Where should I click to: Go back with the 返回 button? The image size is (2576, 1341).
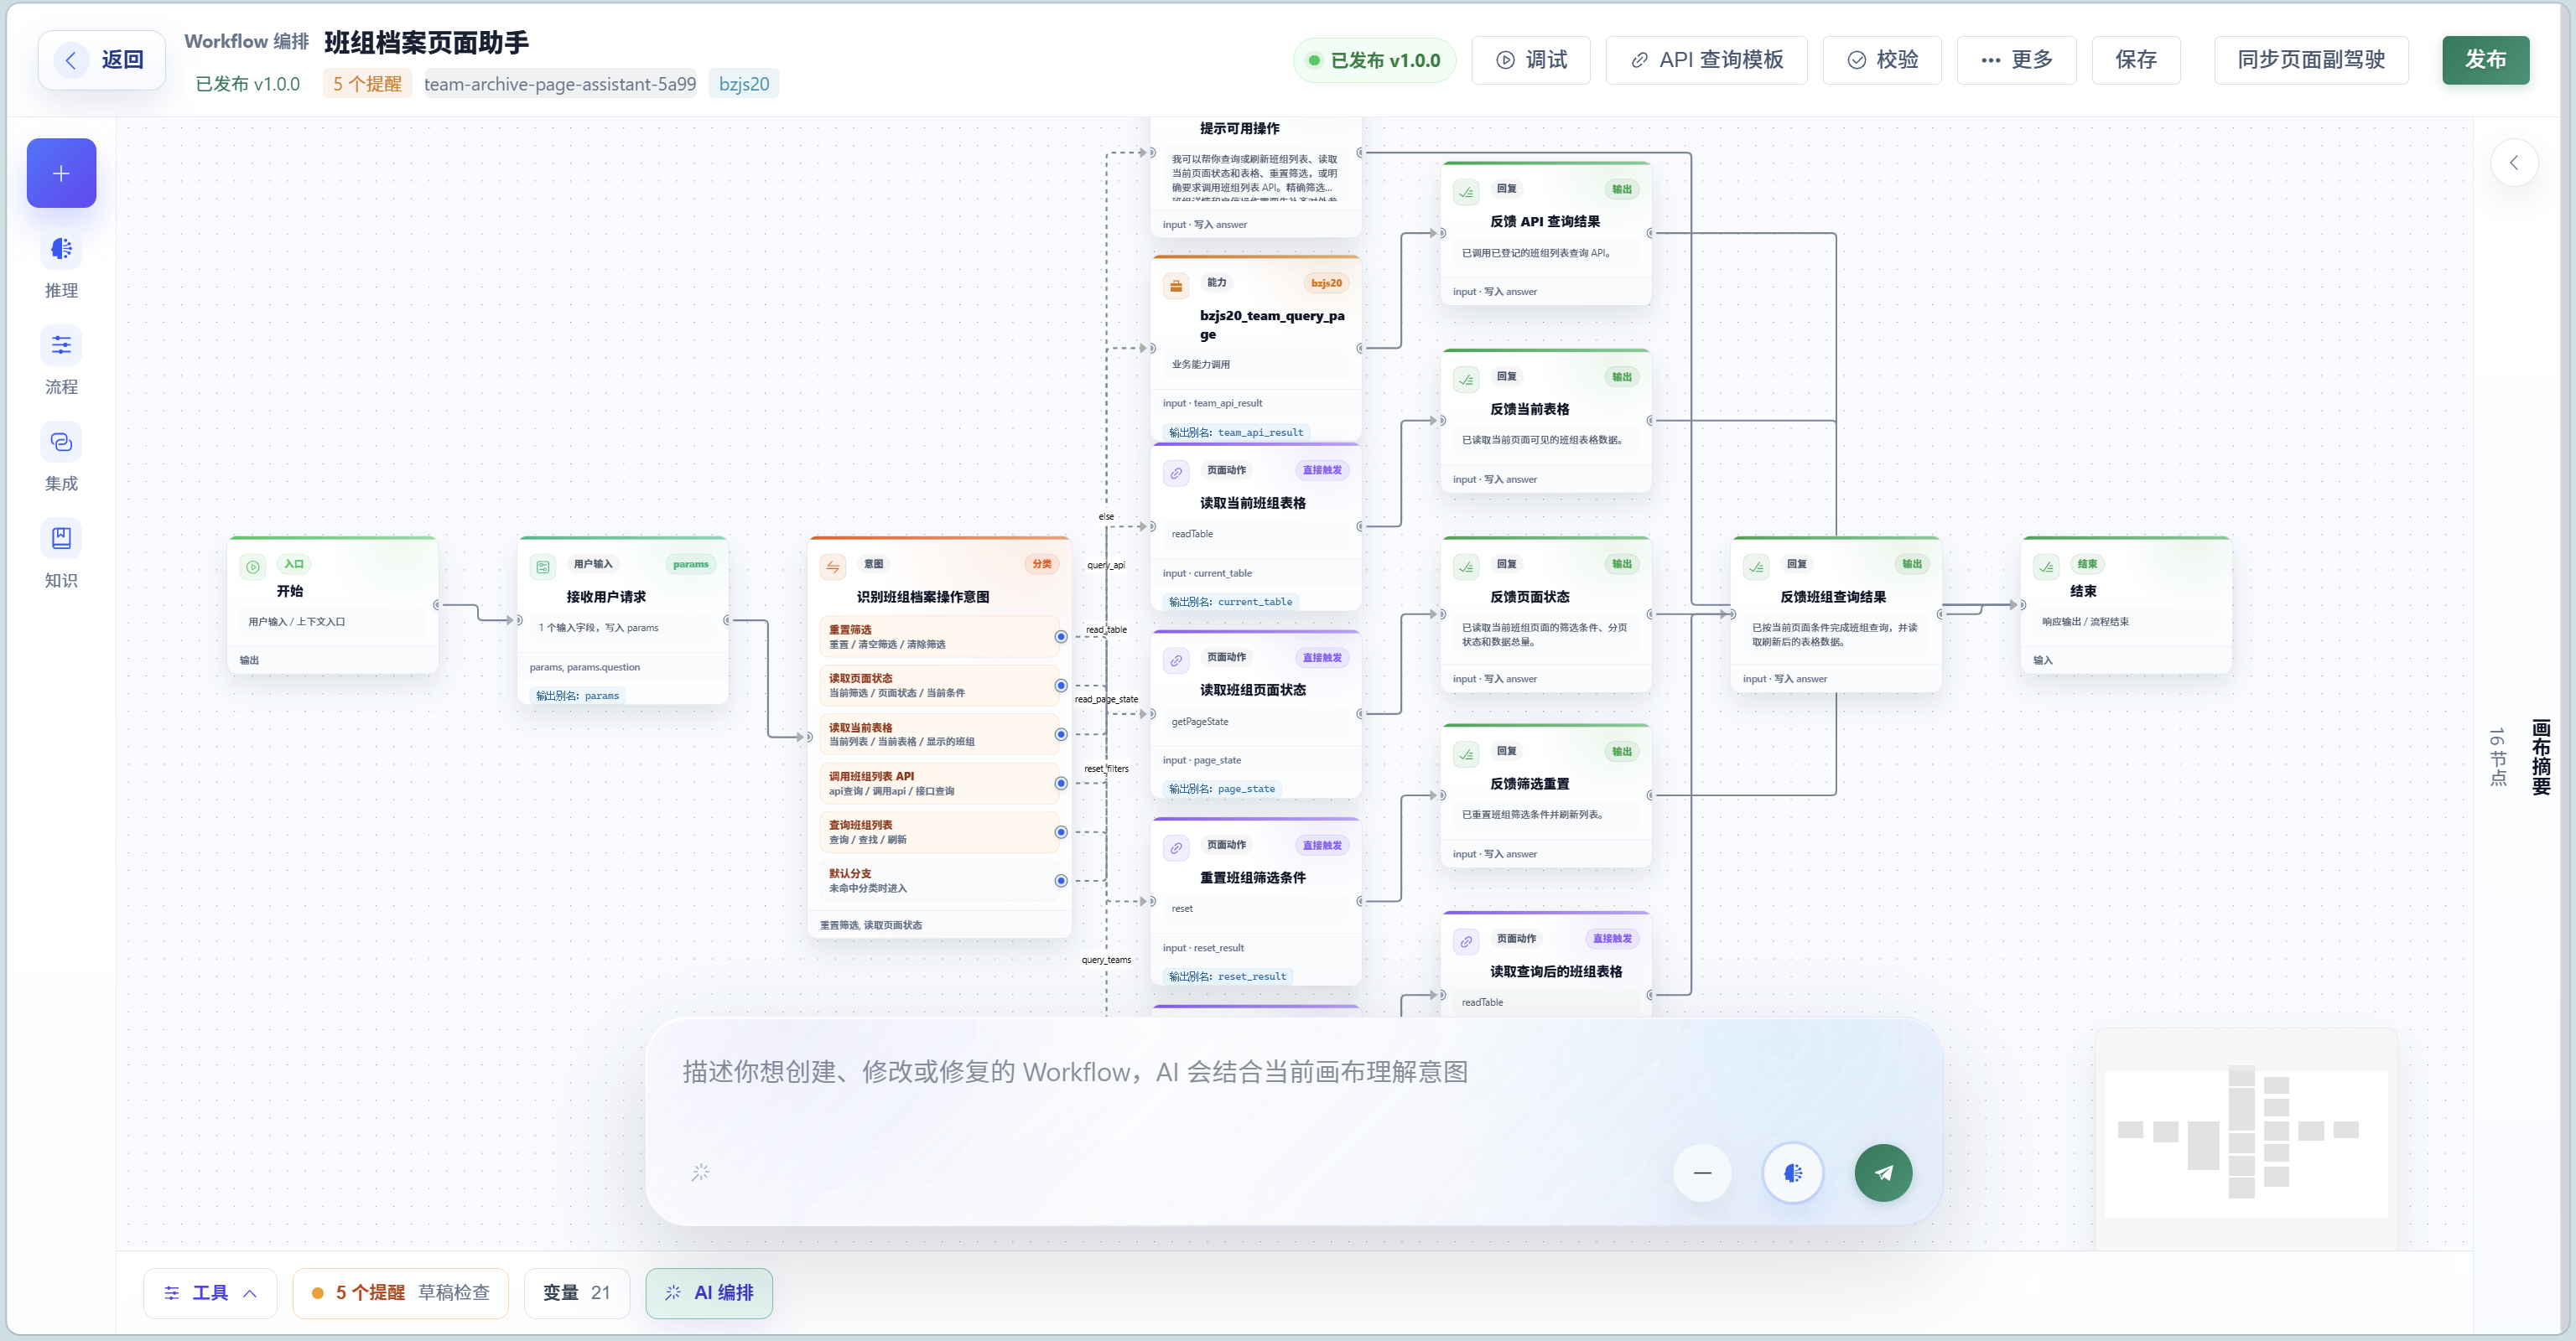point(102,60)
